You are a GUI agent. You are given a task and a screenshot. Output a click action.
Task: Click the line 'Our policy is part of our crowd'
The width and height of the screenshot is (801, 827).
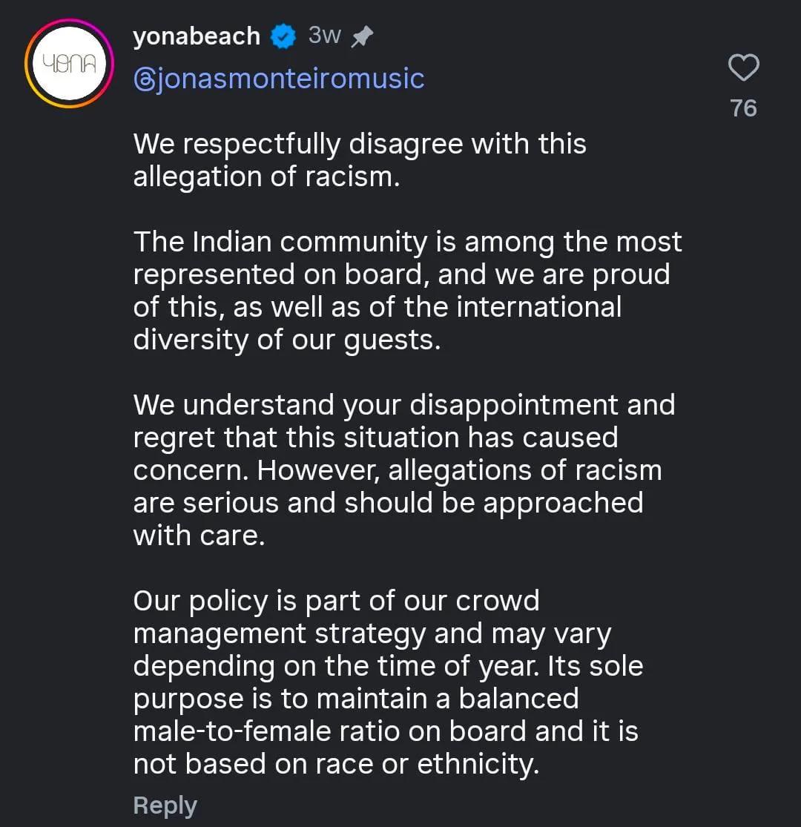pos(336,601)
